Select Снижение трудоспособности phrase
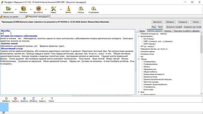This screenshot has height=114, width=203. click(156, 85)
